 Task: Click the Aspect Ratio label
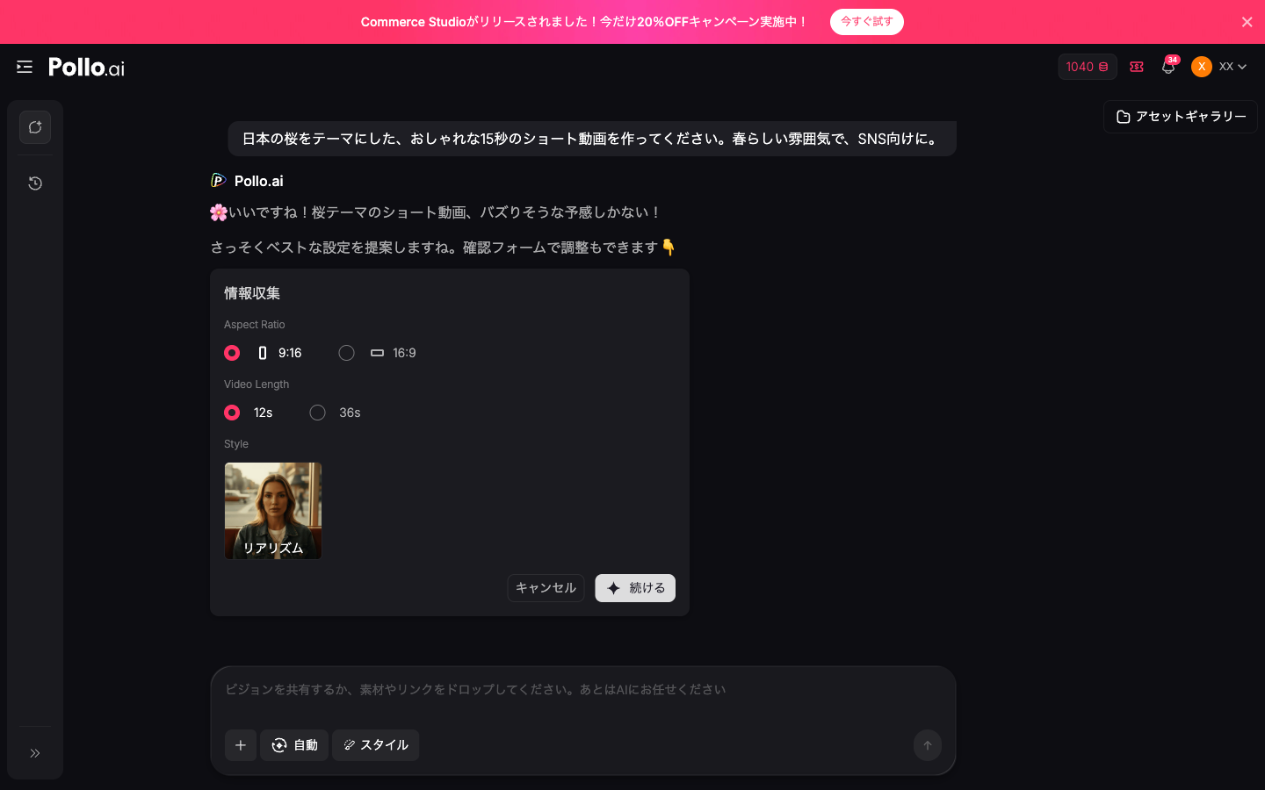tap(255, 325)
